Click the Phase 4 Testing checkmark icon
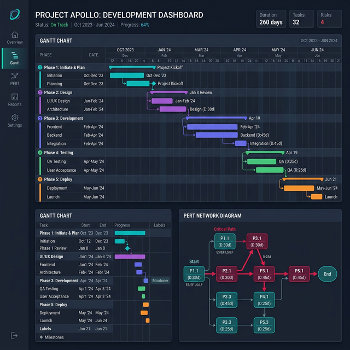The width and height of the screenshot is (350, 350). tap(39, 153)
